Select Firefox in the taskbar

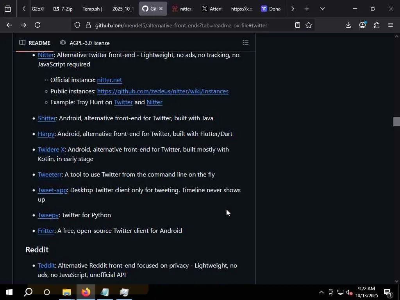(x=86, y=292)
